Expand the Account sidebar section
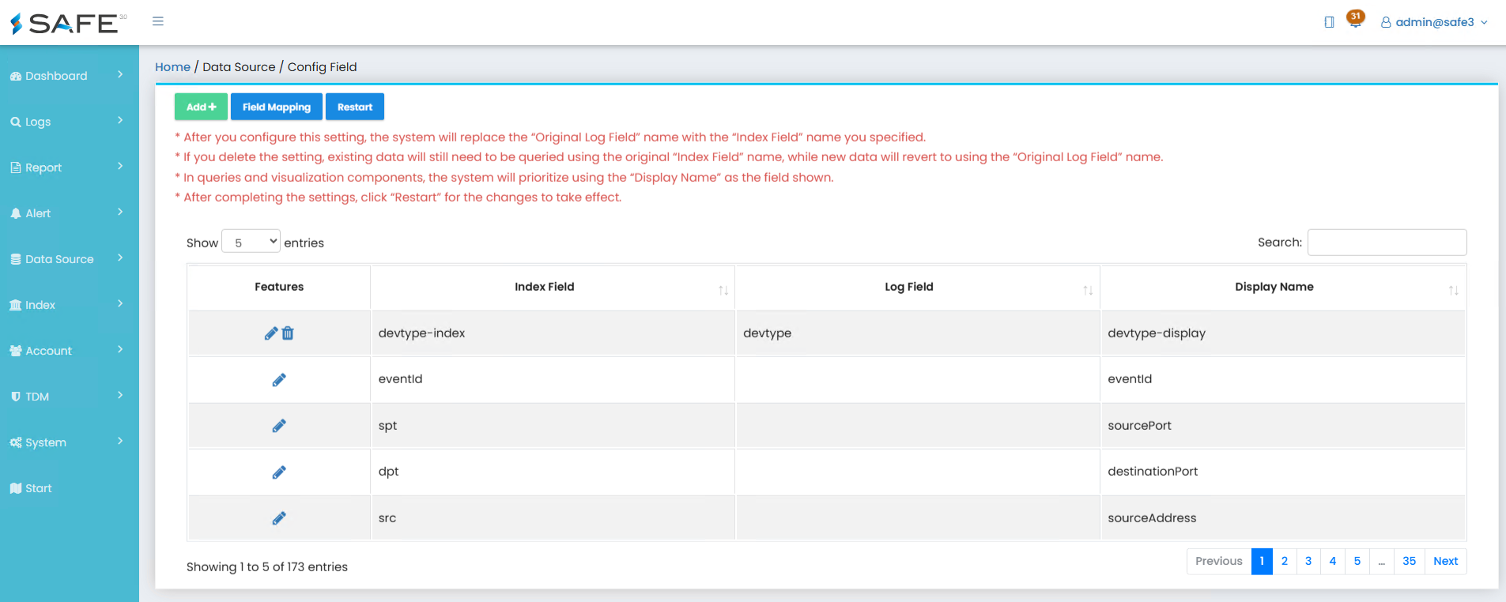Image resolution: width=1506 pixels, height=602 pixels. pyautogui.click(x=70, y=351)
